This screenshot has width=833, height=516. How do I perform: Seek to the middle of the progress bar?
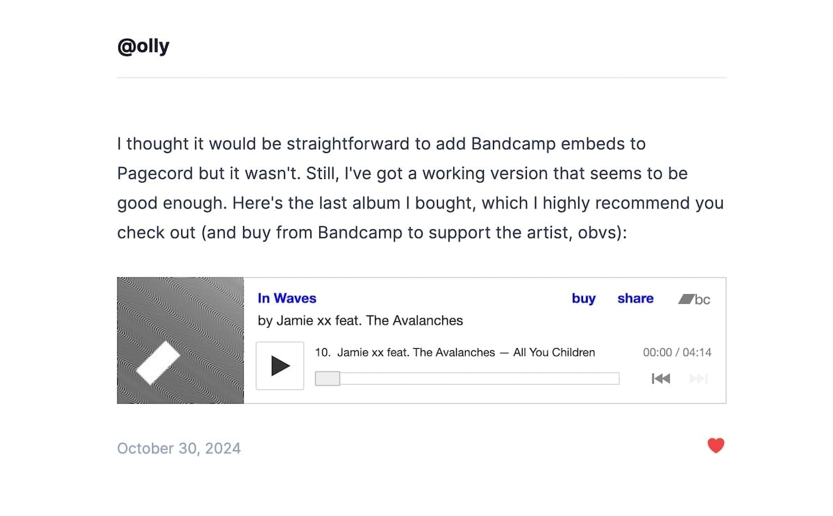coord(467,379)
